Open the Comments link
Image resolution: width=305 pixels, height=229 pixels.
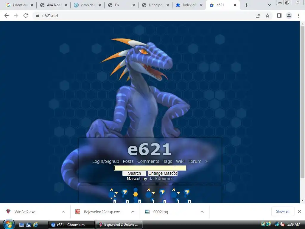148,161
